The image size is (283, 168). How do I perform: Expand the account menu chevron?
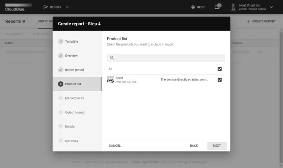coord(271,7)
